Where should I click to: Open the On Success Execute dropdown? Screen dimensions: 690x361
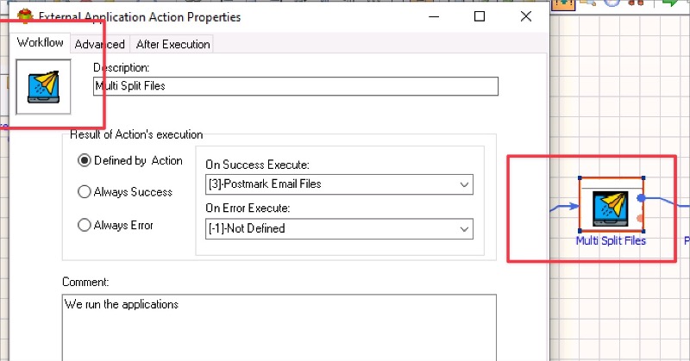point(339,184)
